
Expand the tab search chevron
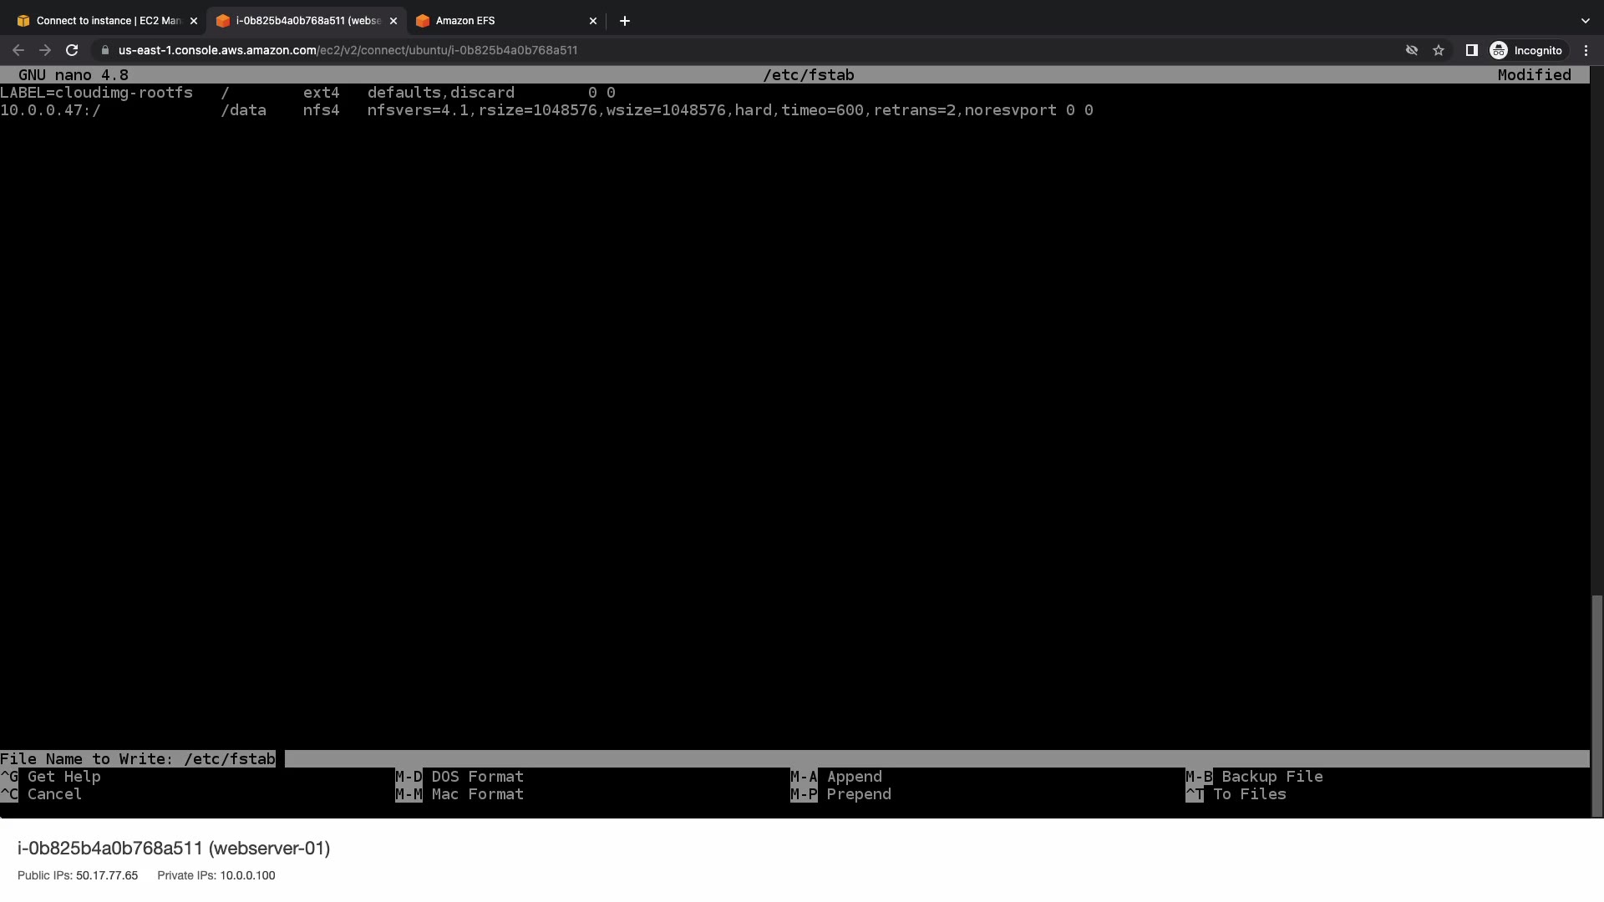click(x=1585, y=21)
